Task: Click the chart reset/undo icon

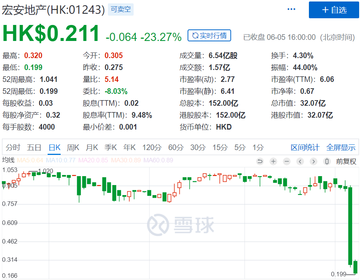Action: pos(260,161)
